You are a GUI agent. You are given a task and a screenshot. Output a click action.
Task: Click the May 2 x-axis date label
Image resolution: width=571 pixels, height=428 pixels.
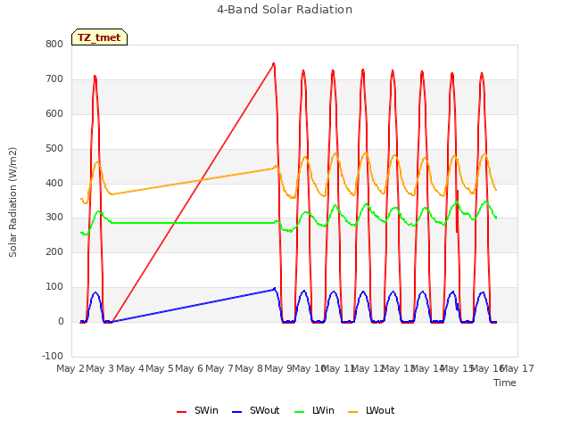tap(70, 368)
